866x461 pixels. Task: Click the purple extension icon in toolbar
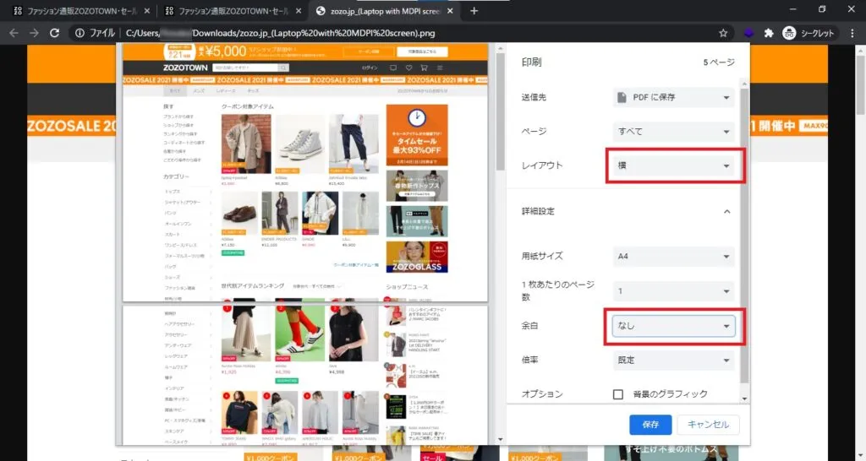(x=748, y=33)
